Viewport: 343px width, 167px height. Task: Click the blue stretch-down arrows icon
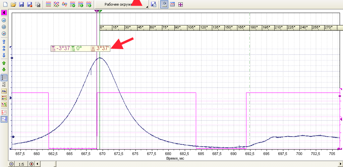point(4,55)
